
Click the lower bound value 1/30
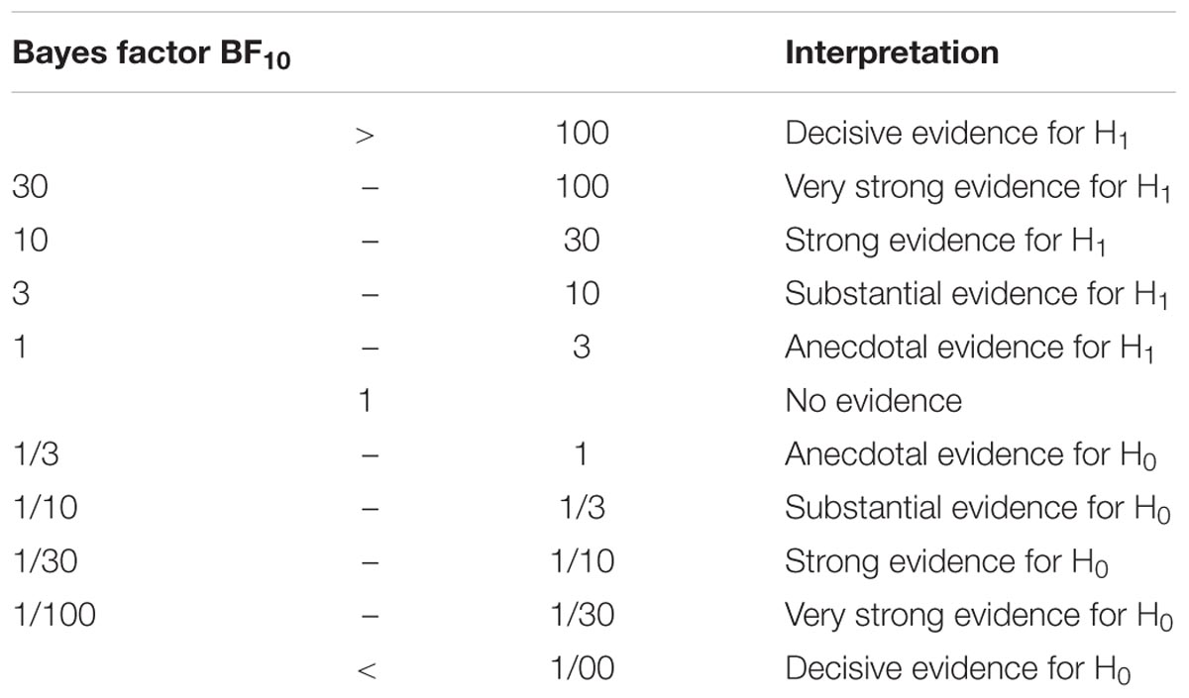click(x=45, y=561)
